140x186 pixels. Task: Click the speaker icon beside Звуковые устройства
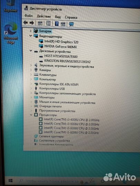pyautogui.click(x=36, y=65)
